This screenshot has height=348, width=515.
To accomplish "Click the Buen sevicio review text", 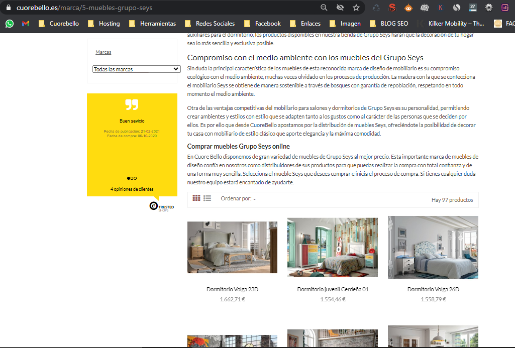I will tap(132, 121).
